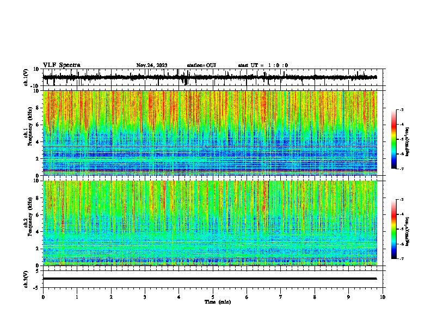Click the thick black ch.3 voltage trace
The height and width of the screenshot is (333, 431).
click(x=210, y=279)
